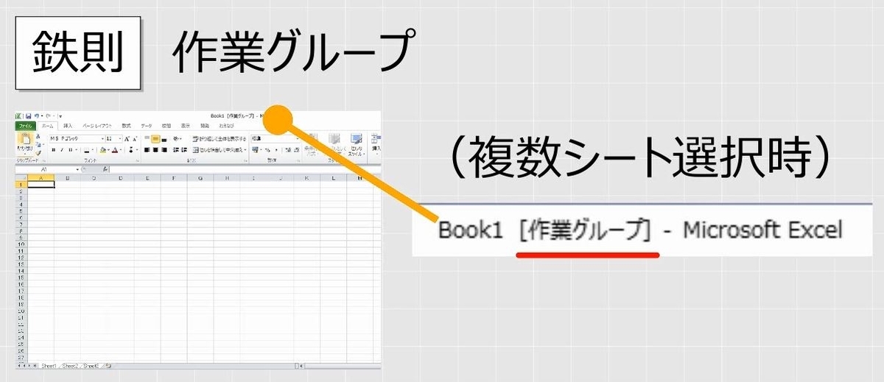Image resolution: width=884 pixels, height=382 pixels.
Task: Click the Align Left icon
Action: click(147, 150)
